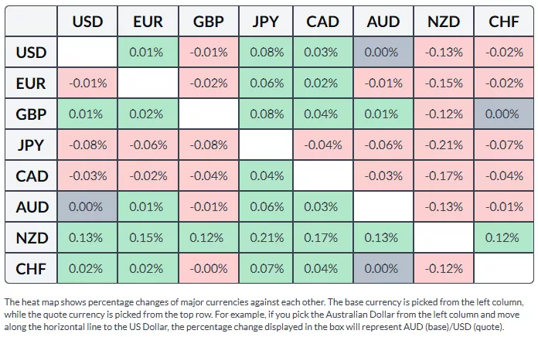Screen dimensions: 538x337
Task: Click the NZD/EUR cell showing 0.15%
Action: 147,238
